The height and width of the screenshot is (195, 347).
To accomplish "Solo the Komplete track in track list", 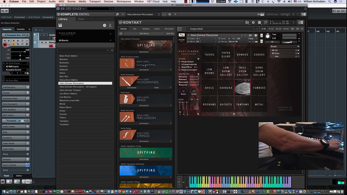I will pyautogui.click(x=46, y=43).
